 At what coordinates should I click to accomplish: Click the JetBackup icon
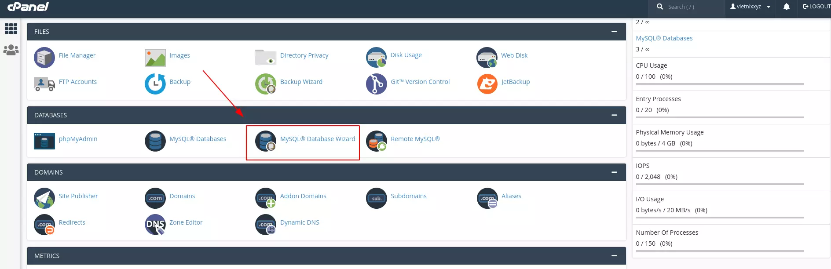click(x=487, y=84)
